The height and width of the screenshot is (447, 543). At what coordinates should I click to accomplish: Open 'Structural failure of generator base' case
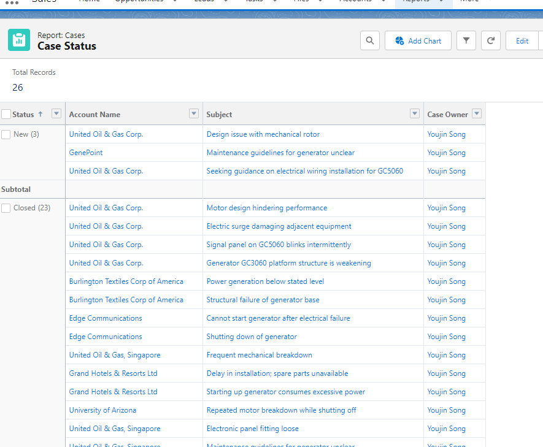point(263,300)
